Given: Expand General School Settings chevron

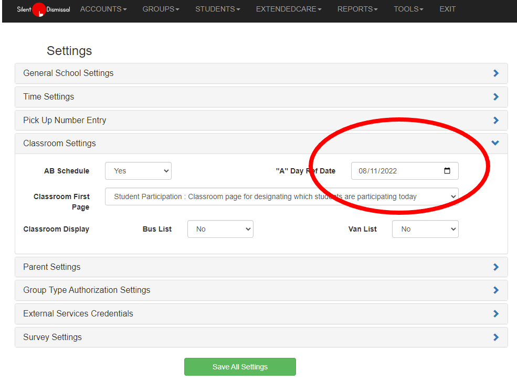Looking at the screenshot, I should [x=496, y=73].
